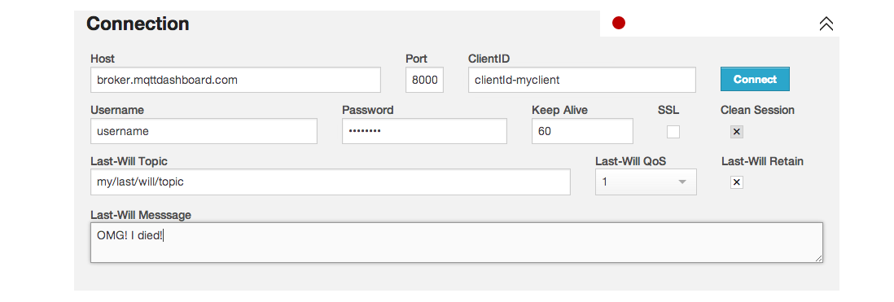Click into the Host field
The image size is (894, 302).
[235, 80]
